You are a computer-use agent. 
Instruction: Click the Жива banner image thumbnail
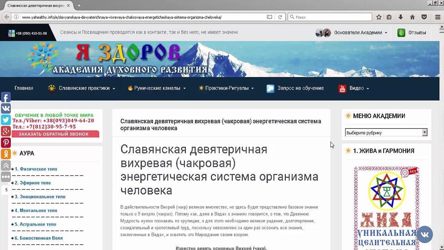[x=386, y=208]
